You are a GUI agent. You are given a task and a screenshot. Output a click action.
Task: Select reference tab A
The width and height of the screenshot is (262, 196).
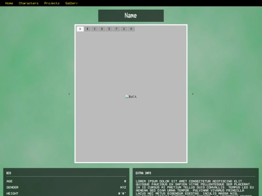[x=80, y=29]
